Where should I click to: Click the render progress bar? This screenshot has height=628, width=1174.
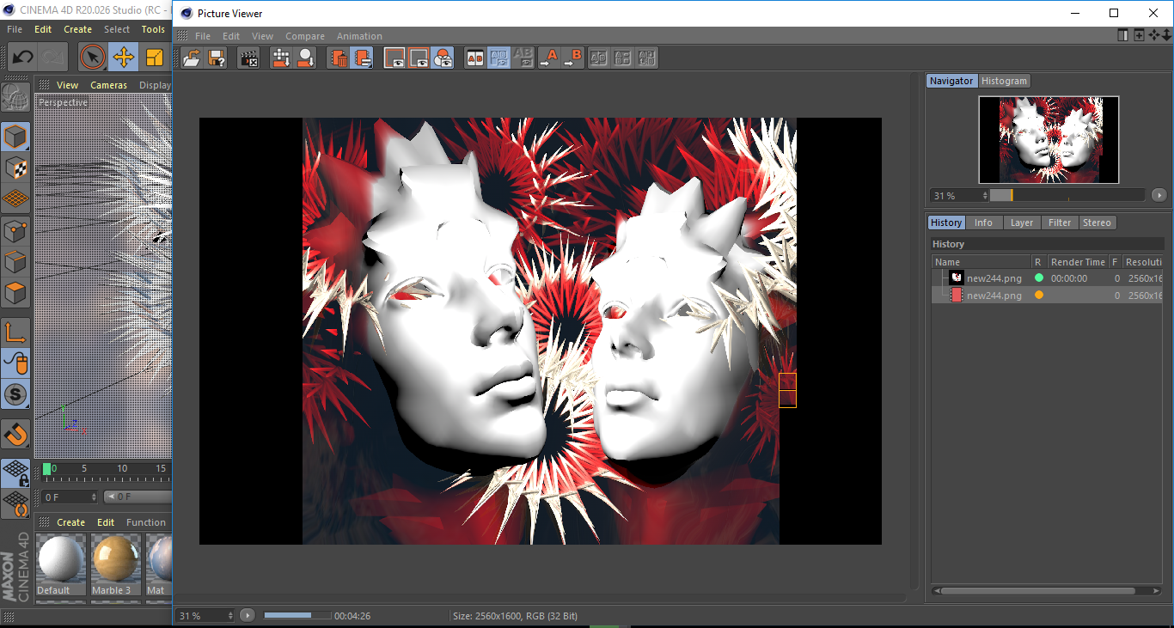pos(297,615)
